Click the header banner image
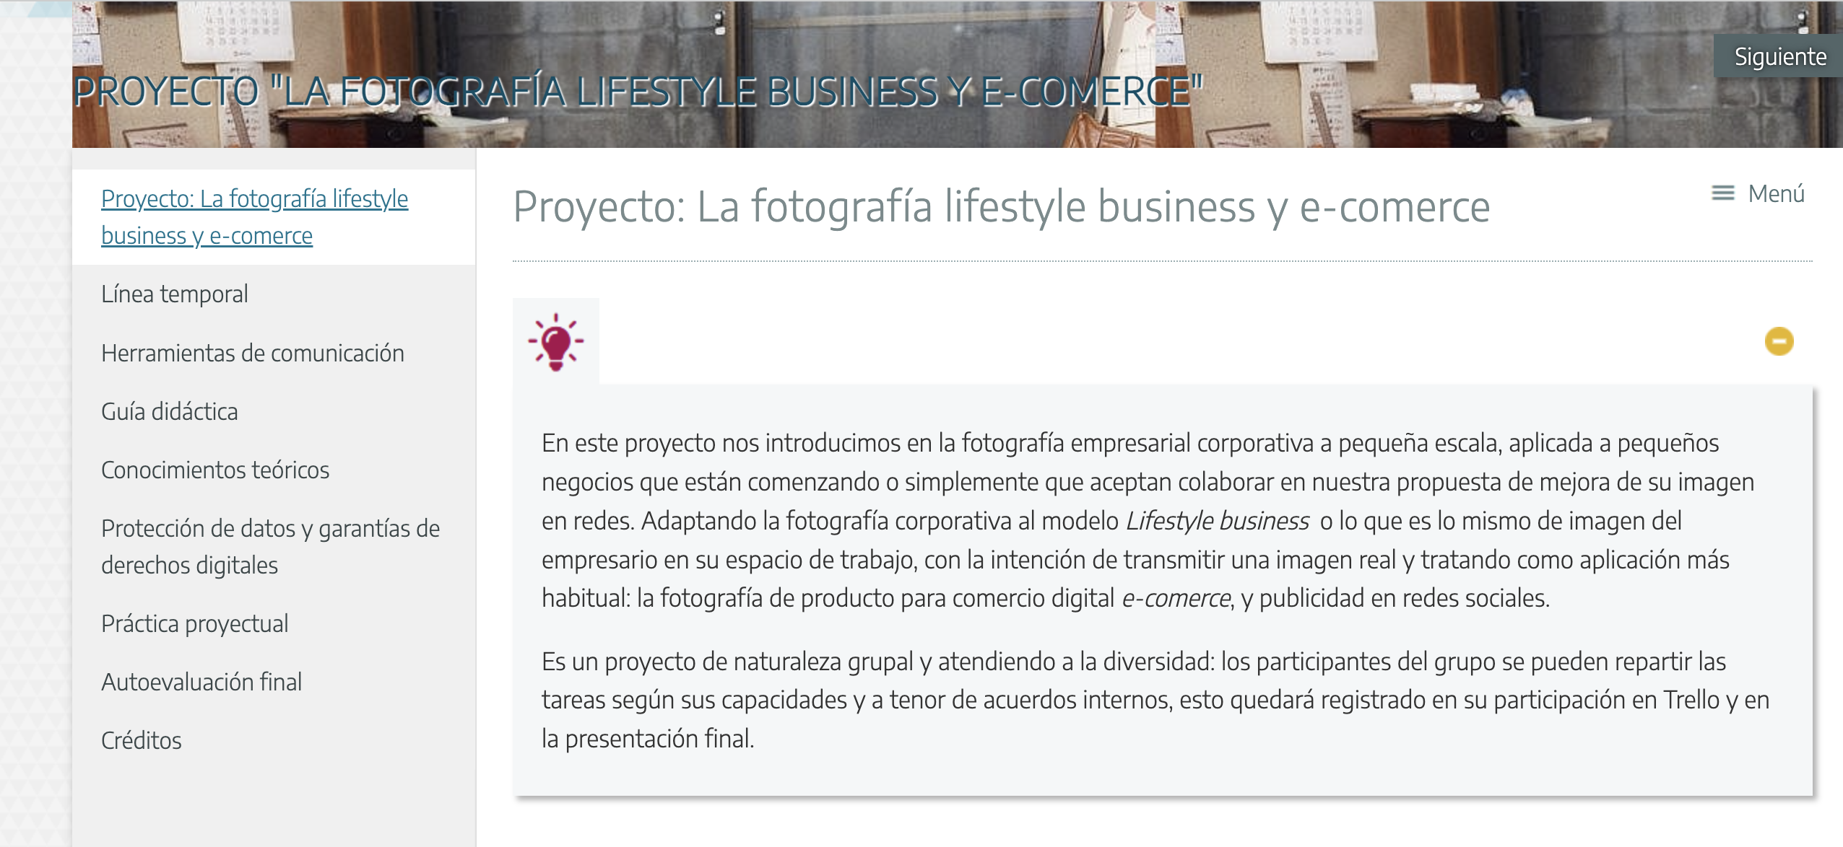This screenshot has width=1843, height=847. tap(958, 74)
